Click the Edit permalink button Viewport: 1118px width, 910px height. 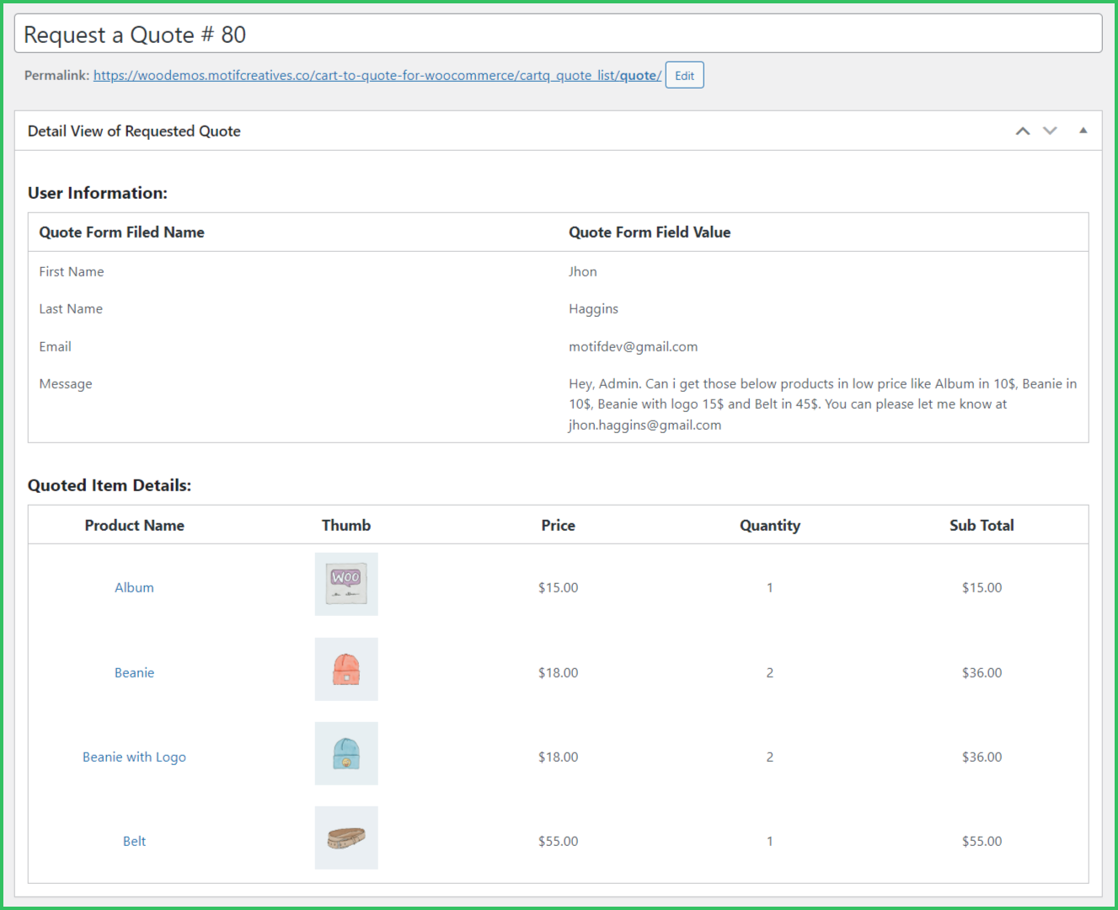point(684,75)
